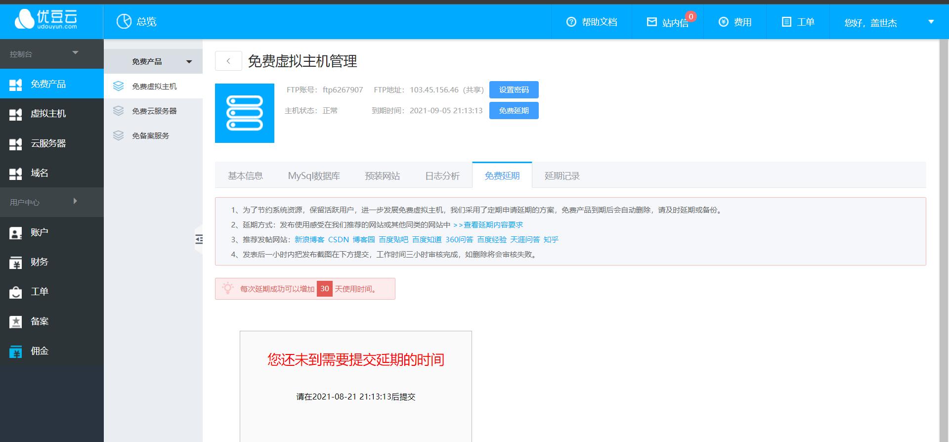The width and height of the screenshot is (949, 442).
Task: Click the 账户 user icon
Action: 16,233
